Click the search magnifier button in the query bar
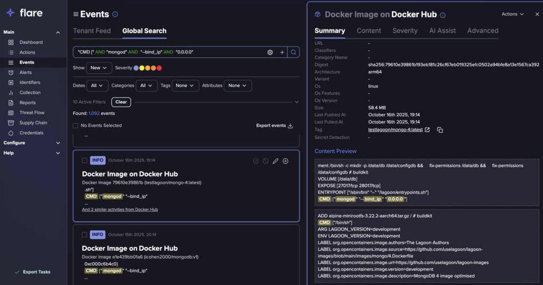 coord(294,52)
